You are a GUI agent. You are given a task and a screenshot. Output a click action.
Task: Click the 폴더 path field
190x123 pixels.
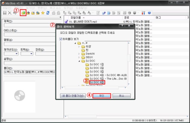pos(30,72)
